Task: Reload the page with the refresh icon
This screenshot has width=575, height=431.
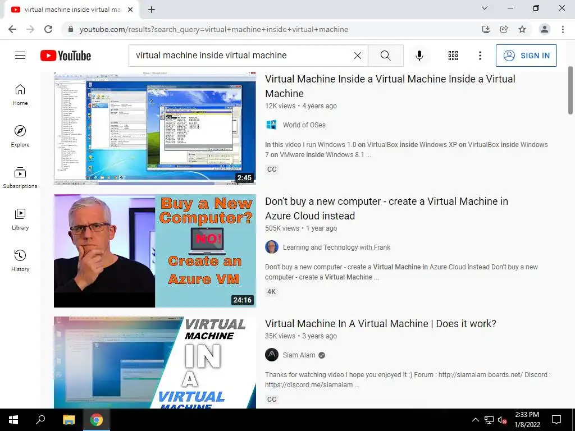Action: pos(48,29)
